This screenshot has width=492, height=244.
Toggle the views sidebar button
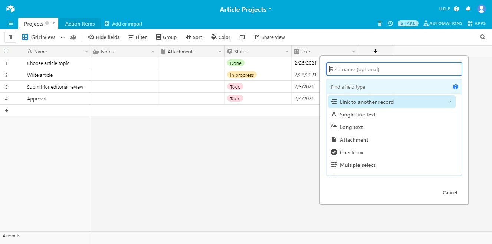tap(10, 37)
